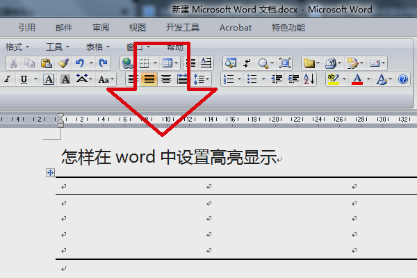The height and width of the screenshot is (278, 417).
Task: Click the Text Direction icon
Action: [x=206, y=63]
